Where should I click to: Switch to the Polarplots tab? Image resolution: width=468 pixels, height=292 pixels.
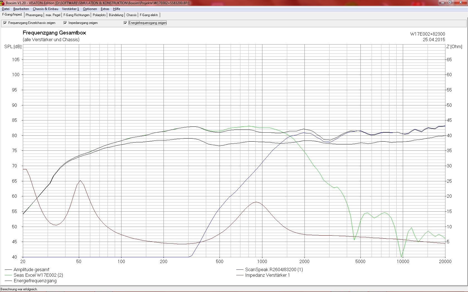[99, 15]
